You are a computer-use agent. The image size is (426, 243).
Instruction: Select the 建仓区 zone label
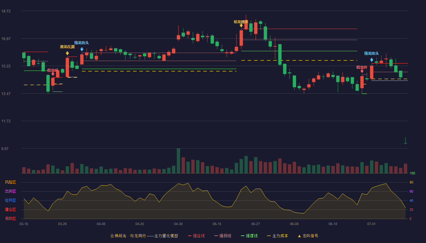[10, 210]
